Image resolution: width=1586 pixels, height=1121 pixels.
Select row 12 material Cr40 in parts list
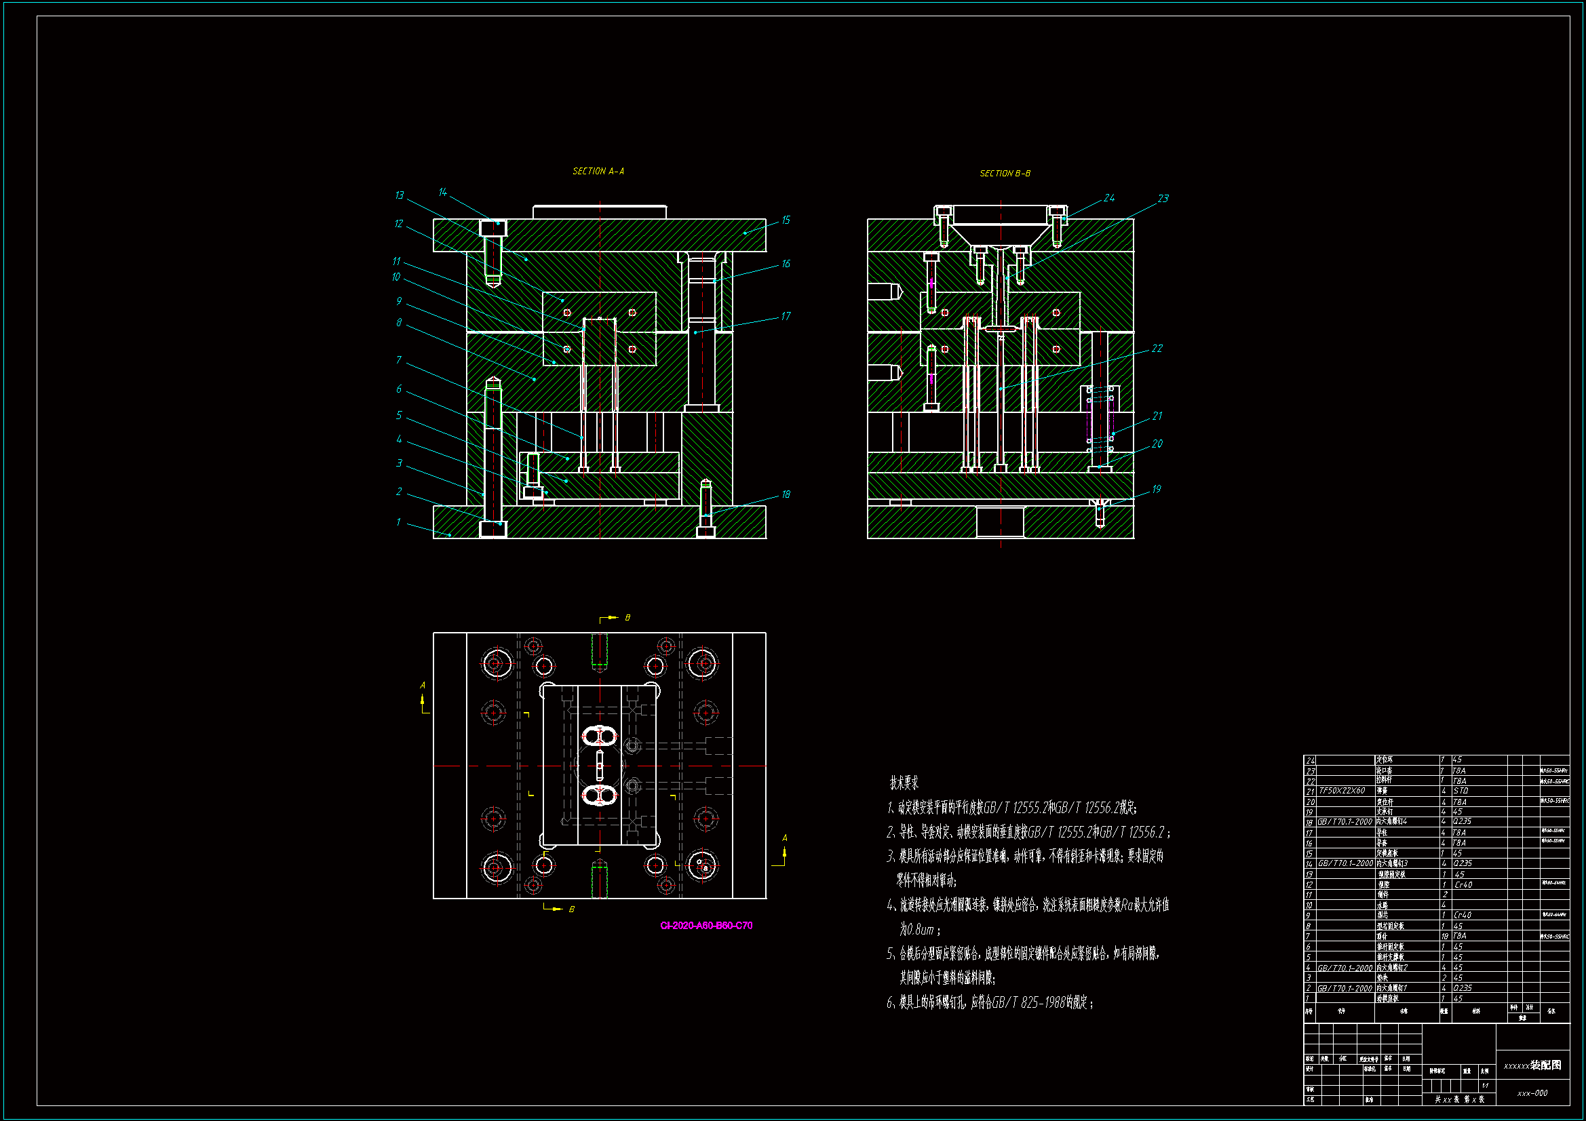pos(1463,885)
